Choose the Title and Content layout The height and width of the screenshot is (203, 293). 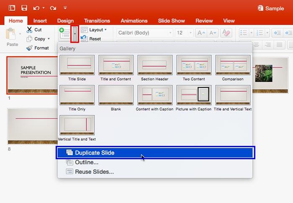116,68
